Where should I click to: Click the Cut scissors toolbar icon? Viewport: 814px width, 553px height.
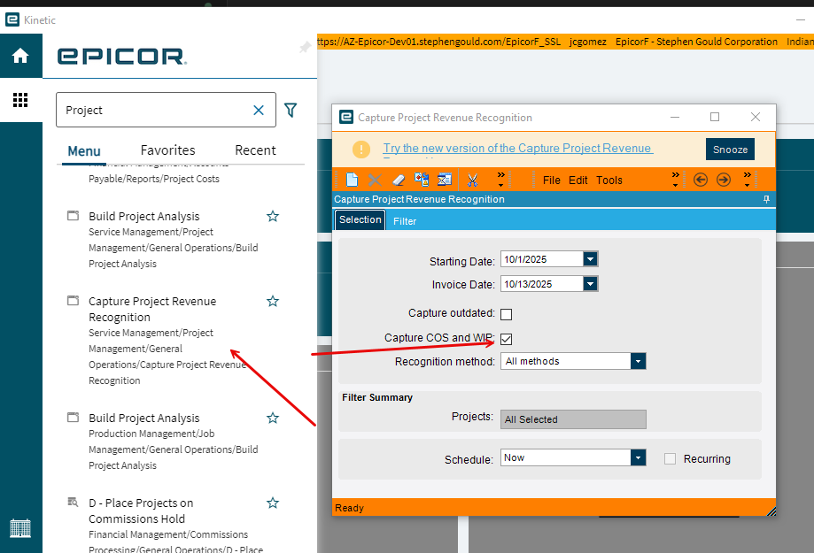(x=472, y=180)
